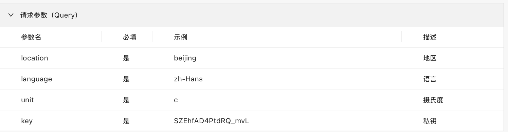Click the key parameter name
The width and height of the screenshot is (508, 132).
(27, 121)
